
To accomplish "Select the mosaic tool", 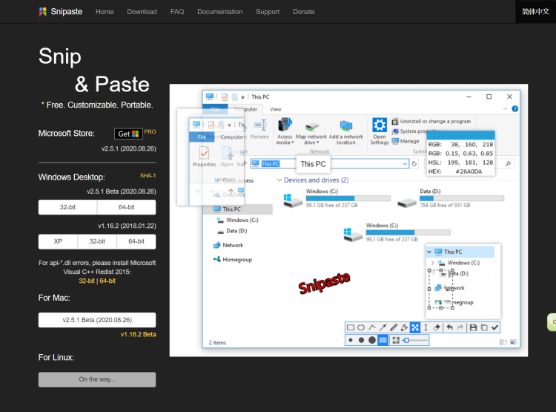I will click(x=415, y=327).
